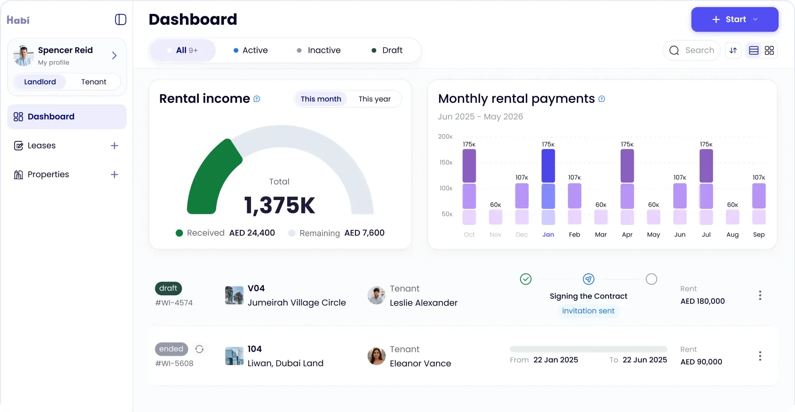The image size is (795, 412).
Task: Open three-dot menu for lease 104
Action: point(760,356)
